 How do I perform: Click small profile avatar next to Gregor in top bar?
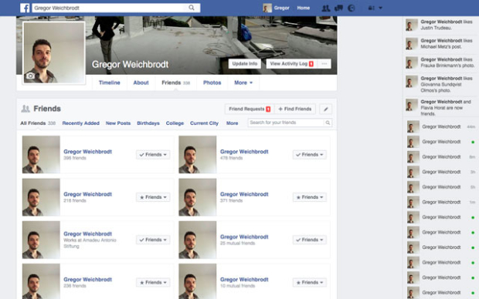point(267,8)
